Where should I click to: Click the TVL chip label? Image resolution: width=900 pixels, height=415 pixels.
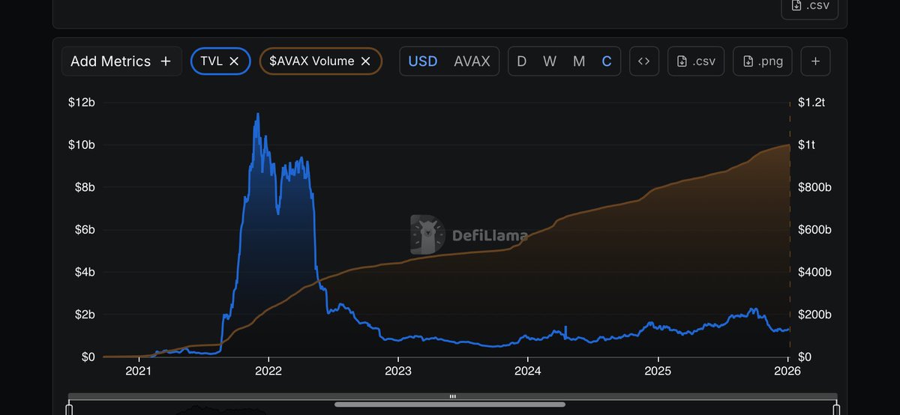211,61
